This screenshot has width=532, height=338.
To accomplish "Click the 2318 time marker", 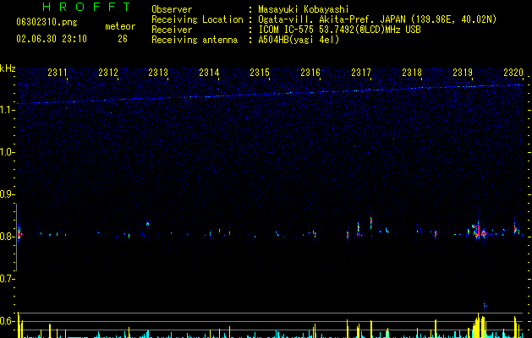I will point(412,73).
